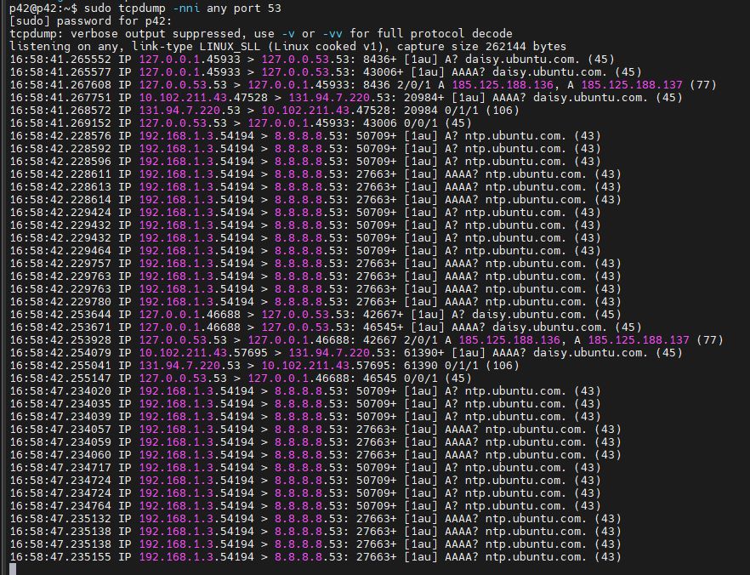Pick timestamp 16:58:47.234057
This screenshot has height=575, width=750.
coord(60,429)
